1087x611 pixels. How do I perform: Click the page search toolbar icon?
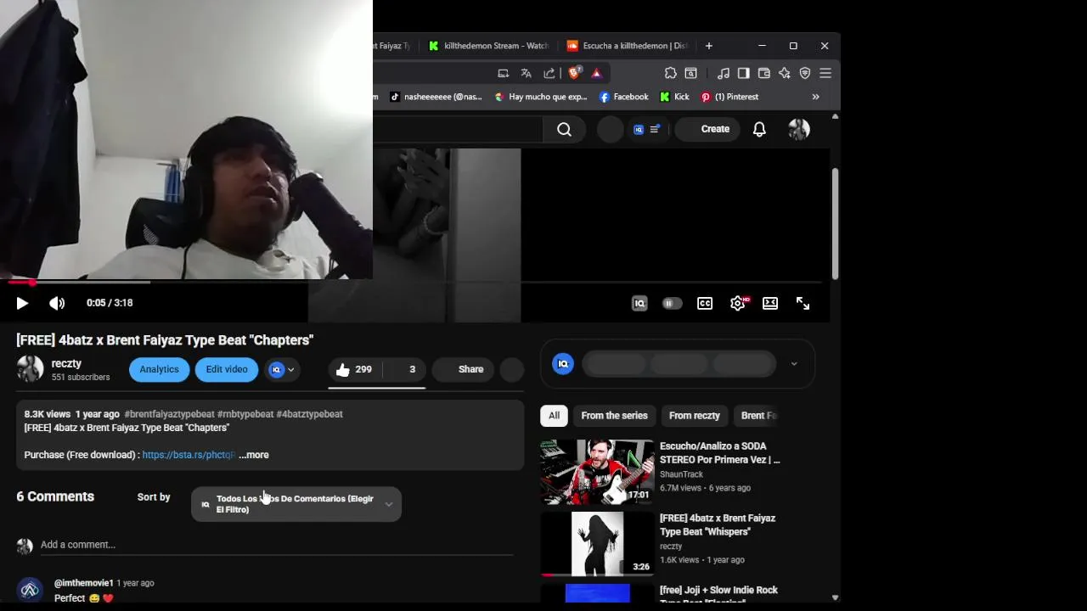(x=691, y=73)
